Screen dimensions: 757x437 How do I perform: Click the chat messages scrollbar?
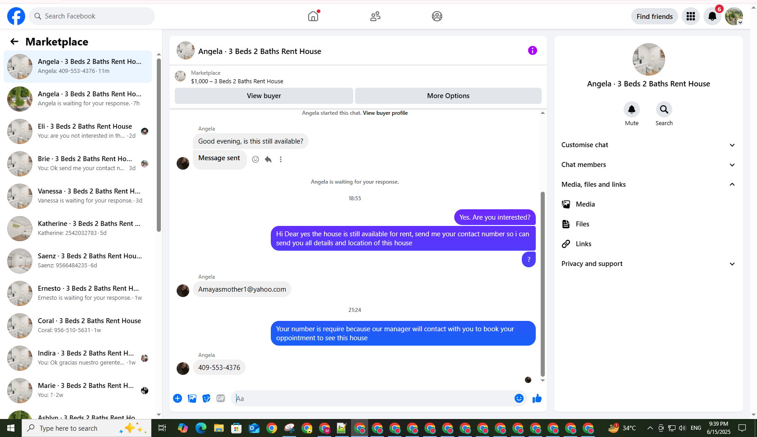[543, 284]
